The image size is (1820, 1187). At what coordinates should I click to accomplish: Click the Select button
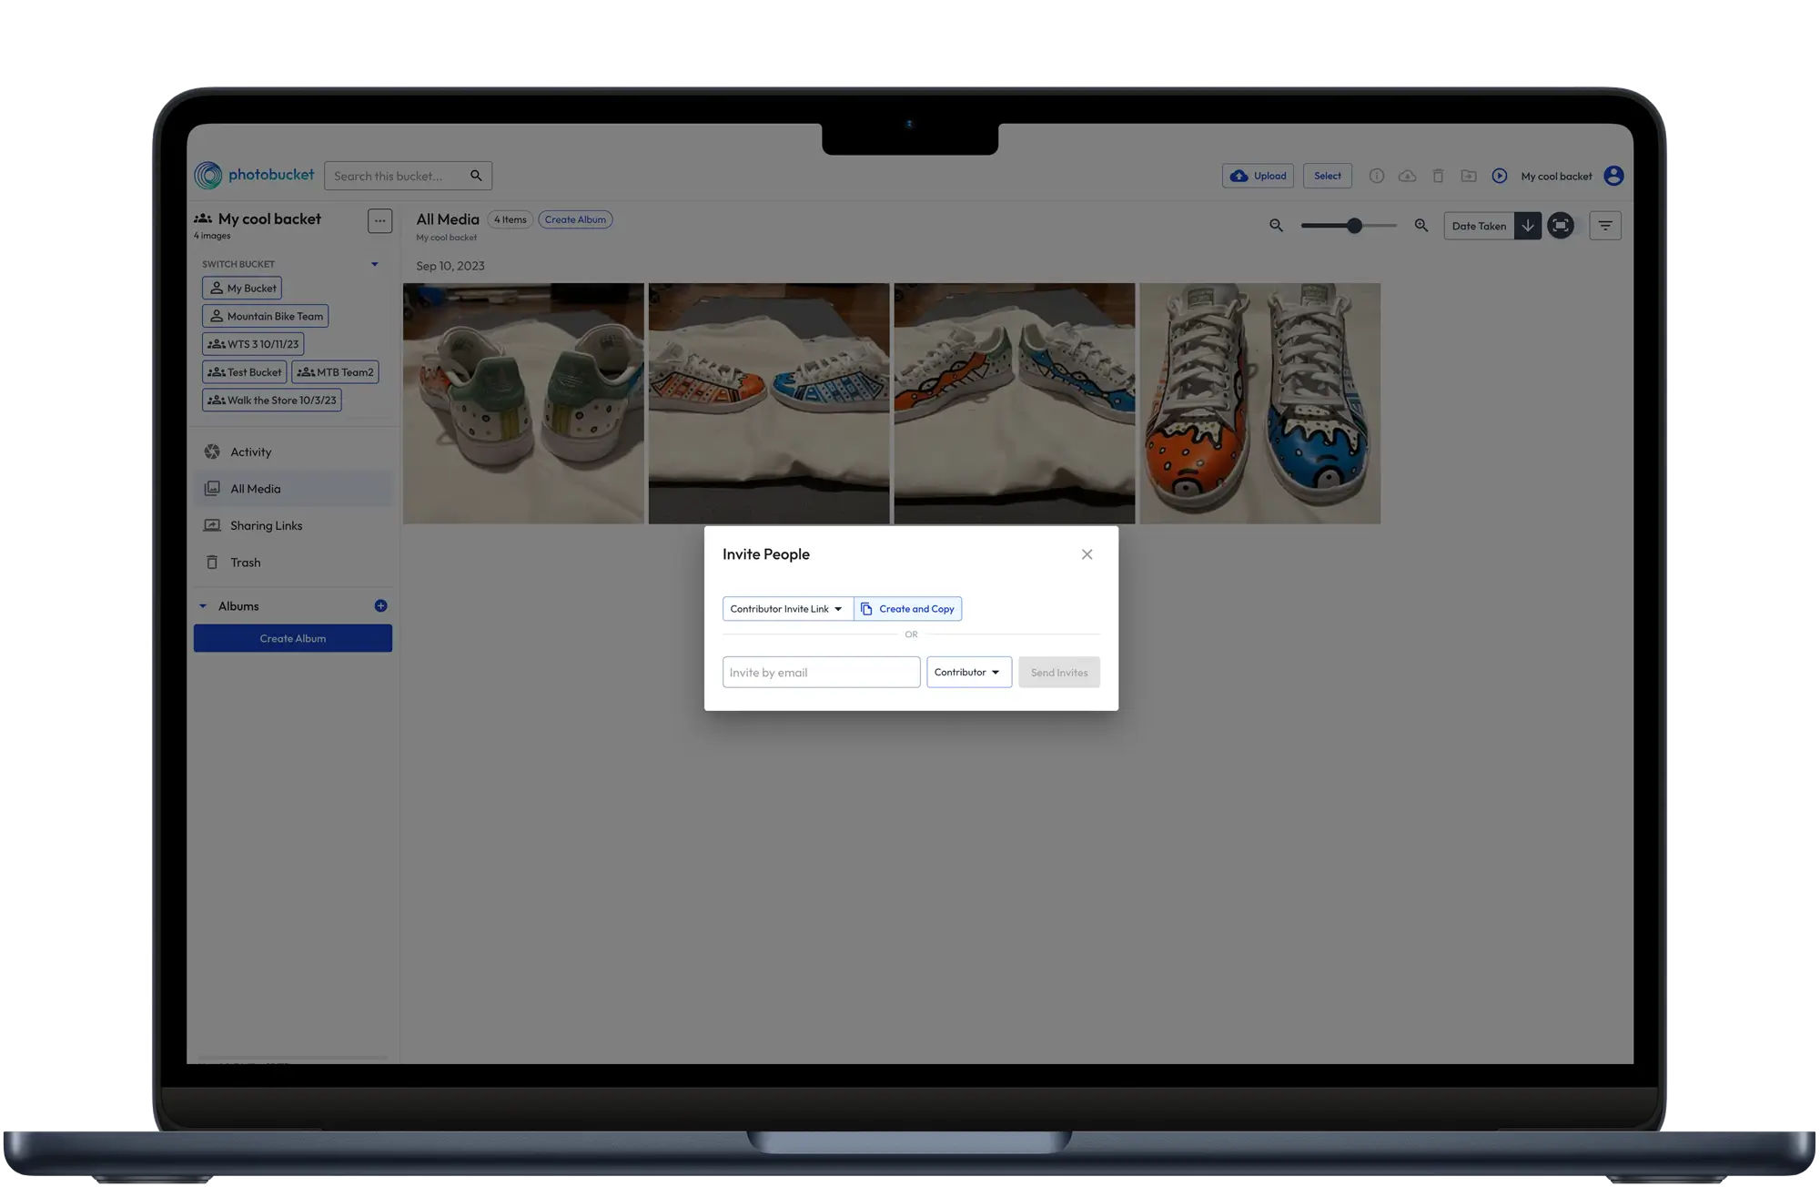[x=1328, y=176]
